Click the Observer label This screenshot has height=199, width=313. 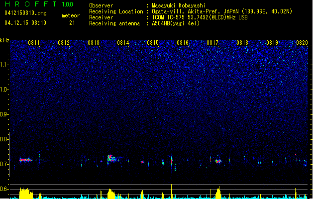(x=101, y=5)
